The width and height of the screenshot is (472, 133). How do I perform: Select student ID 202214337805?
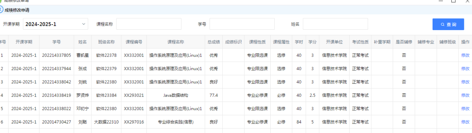[56, 55]
